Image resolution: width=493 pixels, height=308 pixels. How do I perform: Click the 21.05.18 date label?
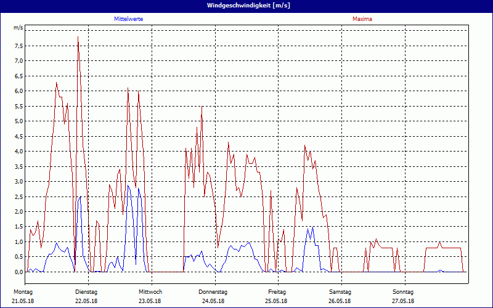tap(23, 301)
